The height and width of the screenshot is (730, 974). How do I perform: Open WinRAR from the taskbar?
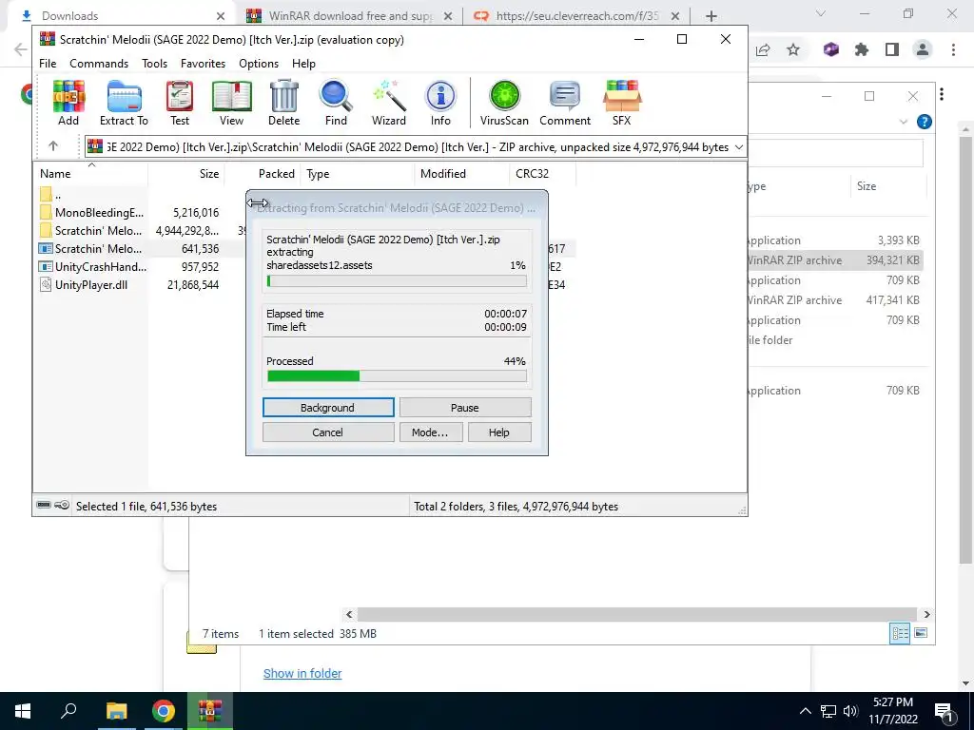pos(210,711)
